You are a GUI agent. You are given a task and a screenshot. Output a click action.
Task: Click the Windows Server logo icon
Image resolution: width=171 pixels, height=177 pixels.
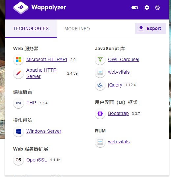pyautogui.click(x=18, y=131)
